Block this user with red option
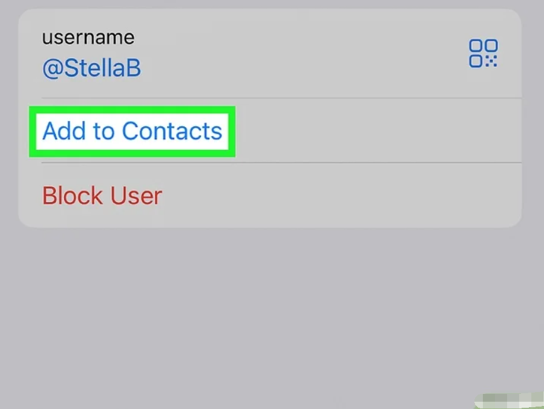Viewport: 544px width, 409px height. pyautogui.click(x=102, y=196)
